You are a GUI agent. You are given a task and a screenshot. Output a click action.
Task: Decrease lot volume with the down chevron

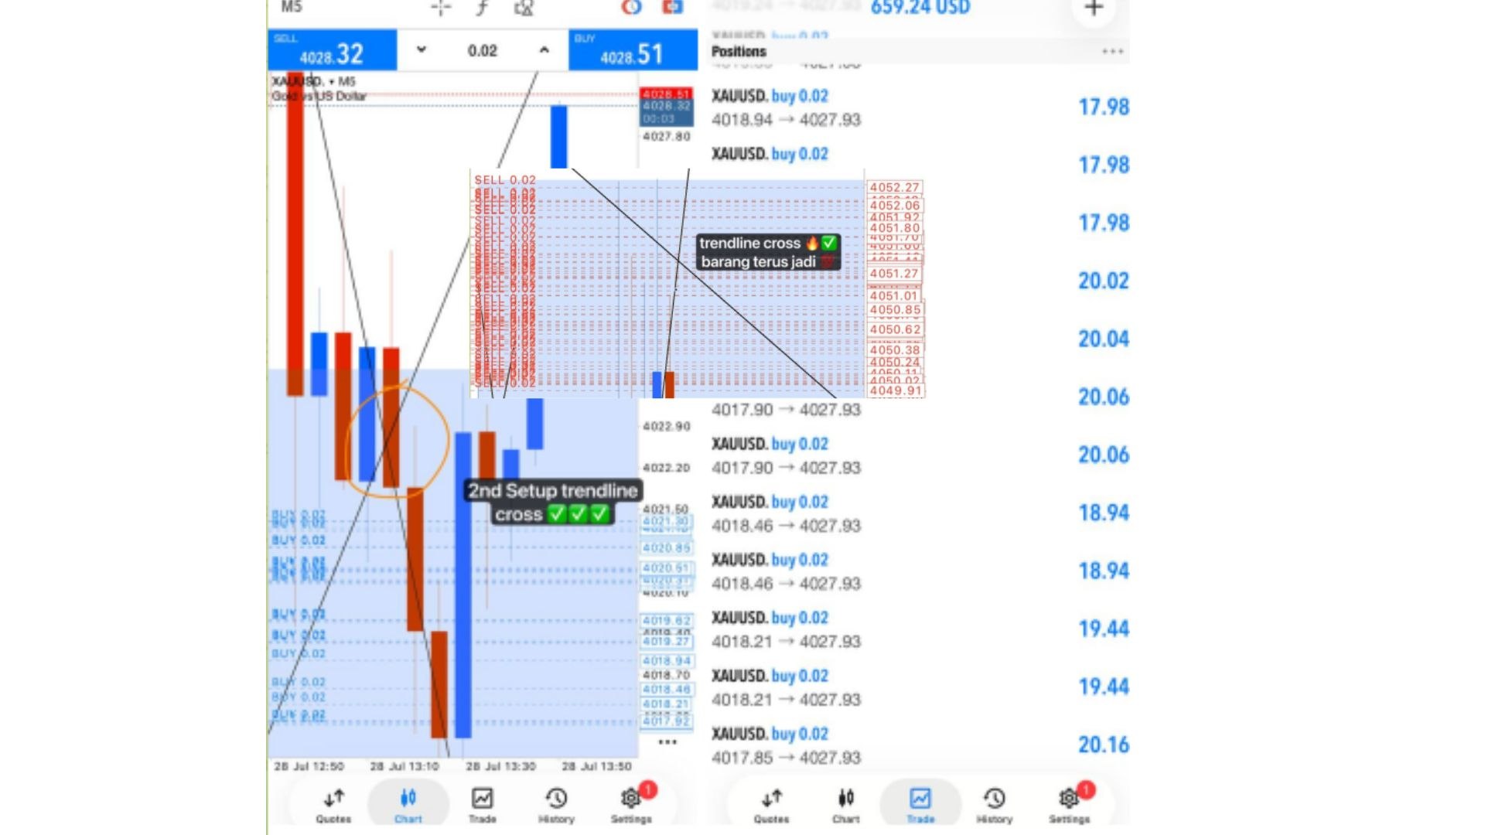click(422, 49)
